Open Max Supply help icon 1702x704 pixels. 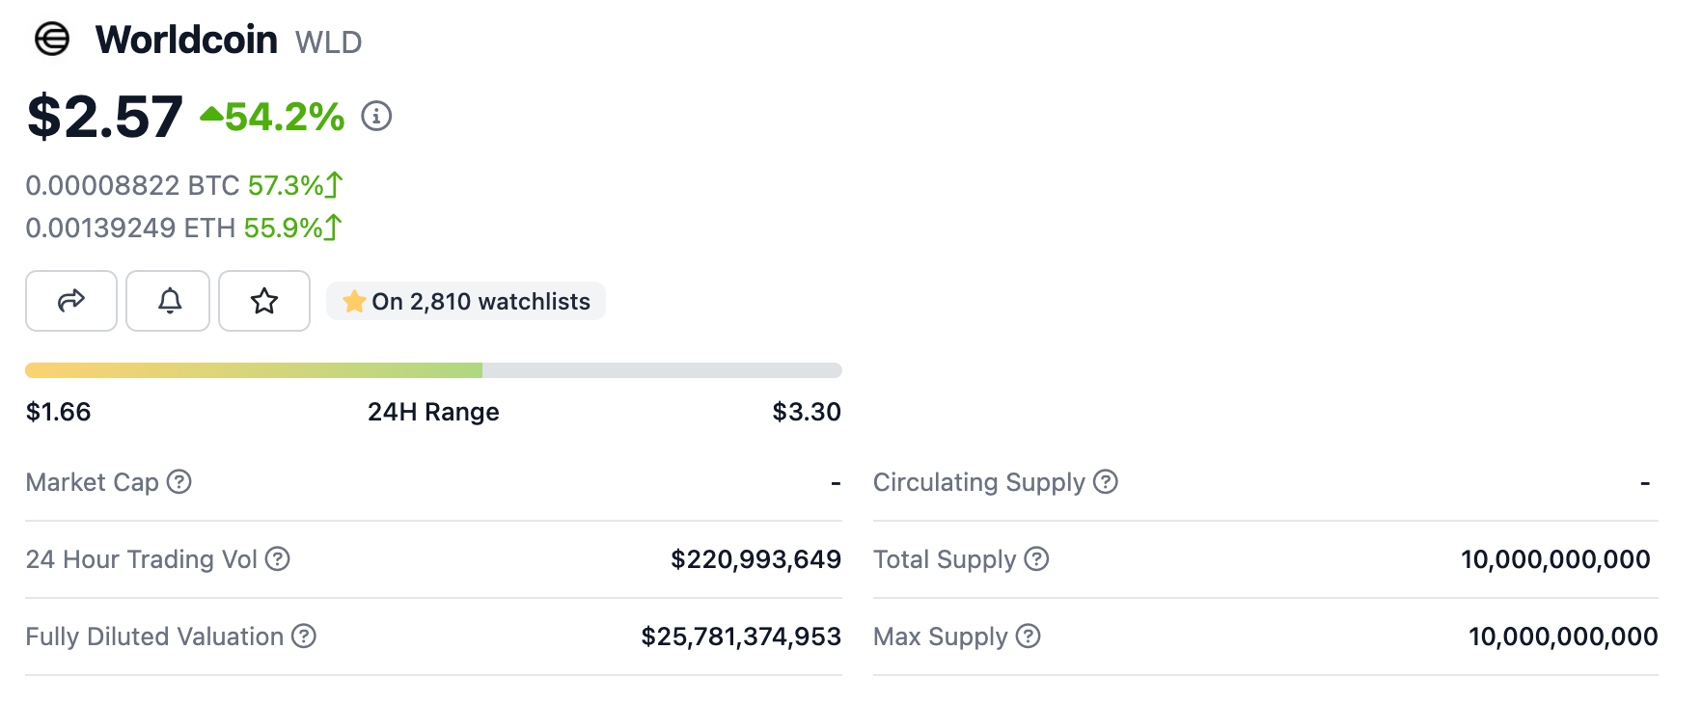click(x=1029, y=636)
